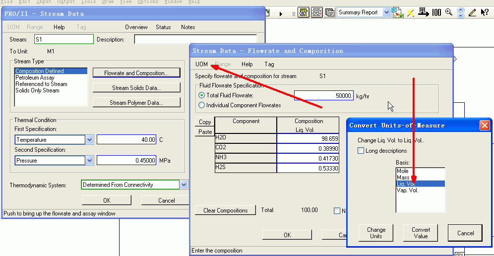
Task: Click the H2O composition value field
Action: pos(309,139)
